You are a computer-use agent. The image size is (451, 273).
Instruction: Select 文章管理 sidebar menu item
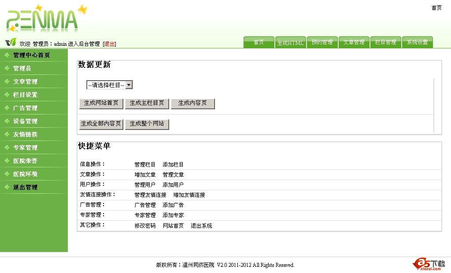[x=25, y=81]
